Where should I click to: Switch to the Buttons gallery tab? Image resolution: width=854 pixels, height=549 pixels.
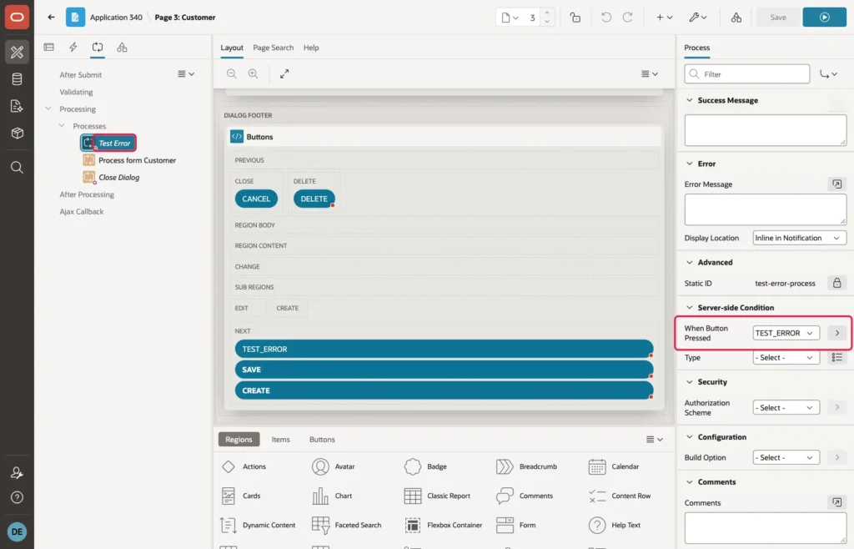(x=322, y=440)
